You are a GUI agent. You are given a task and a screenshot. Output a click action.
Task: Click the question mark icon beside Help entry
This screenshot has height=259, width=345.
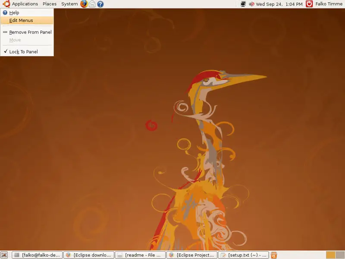tap(5, 13)
